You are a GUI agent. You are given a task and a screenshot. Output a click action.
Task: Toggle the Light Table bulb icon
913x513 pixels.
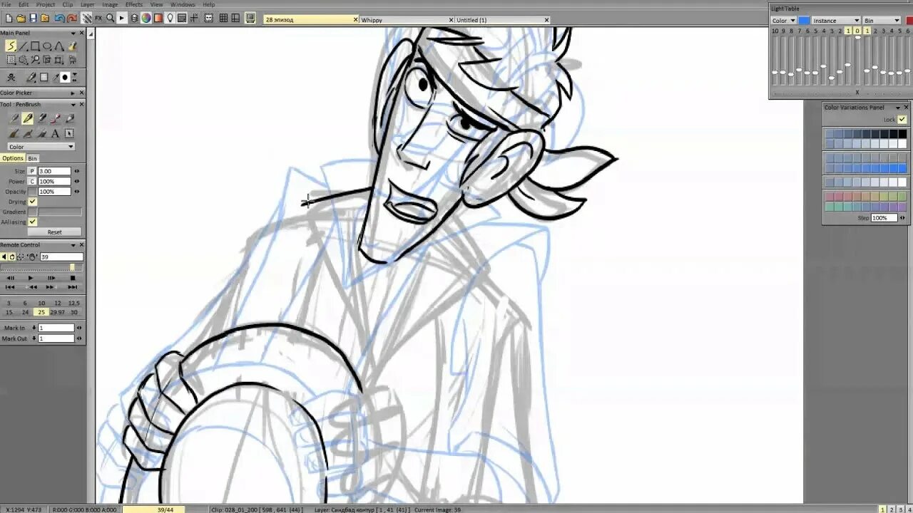click(170, 19)
